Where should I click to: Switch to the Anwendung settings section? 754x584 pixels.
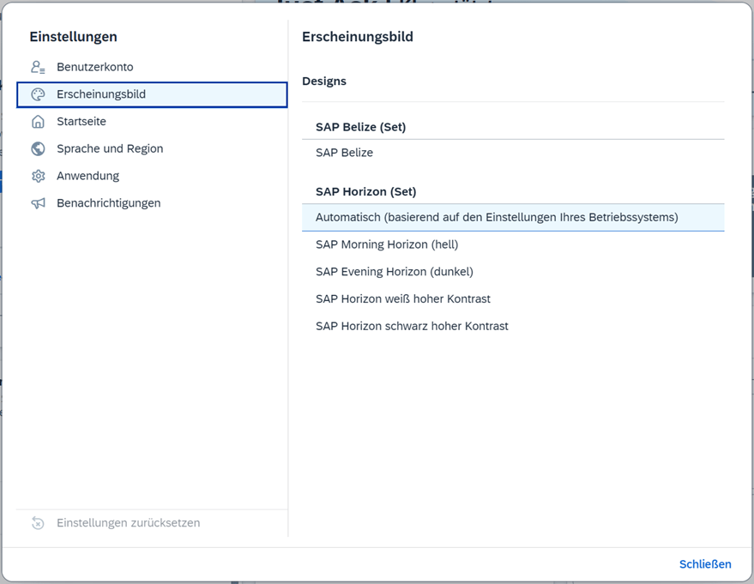click(x=87, y=176)
